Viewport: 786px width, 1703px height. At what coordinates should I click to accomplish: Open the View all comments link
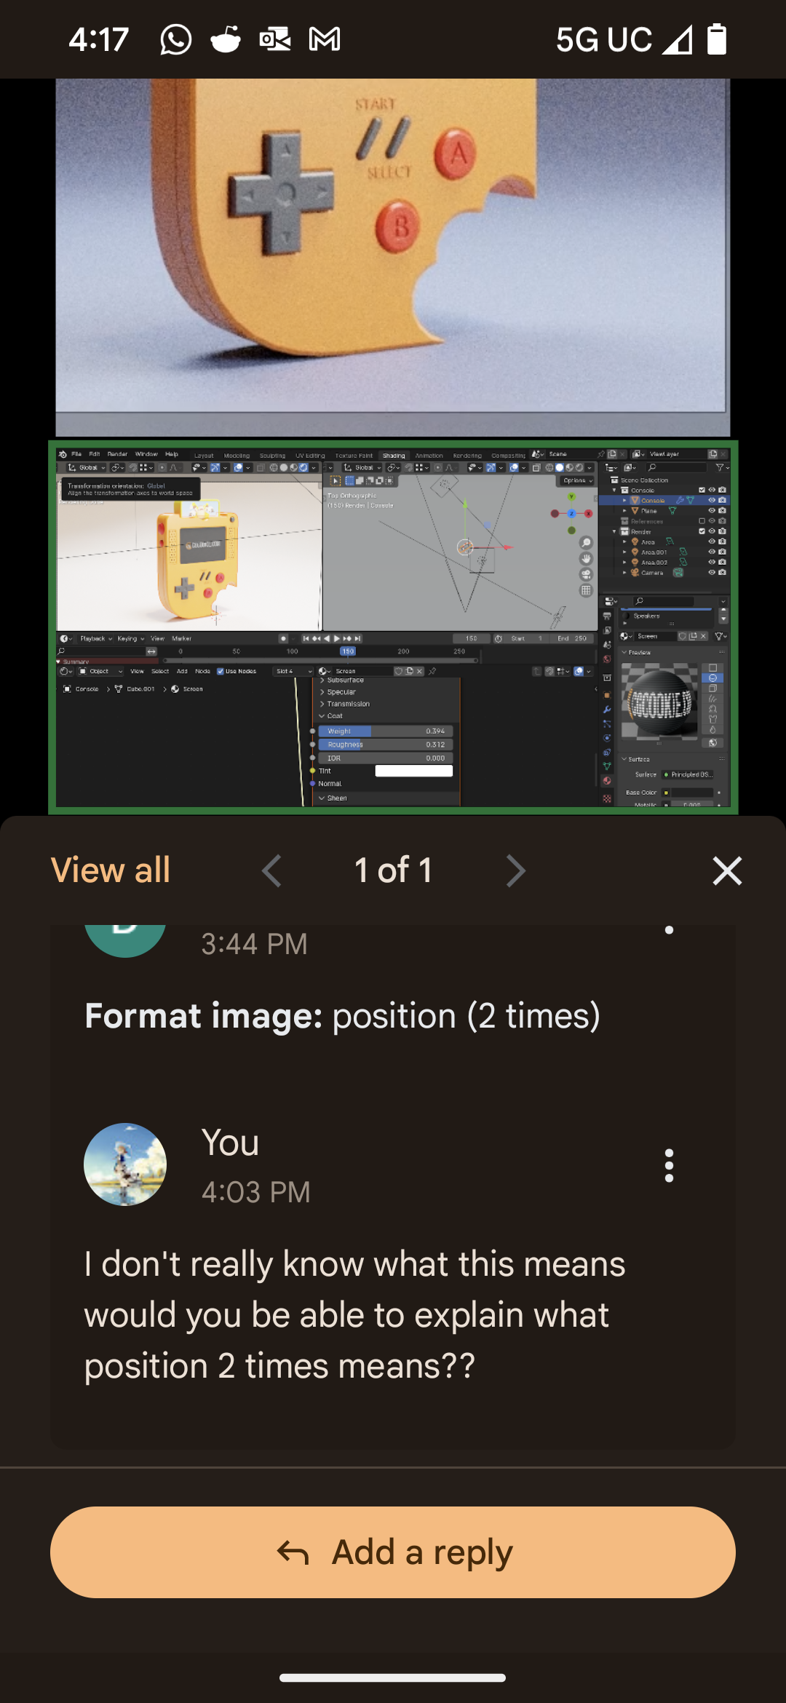point(111,870)
